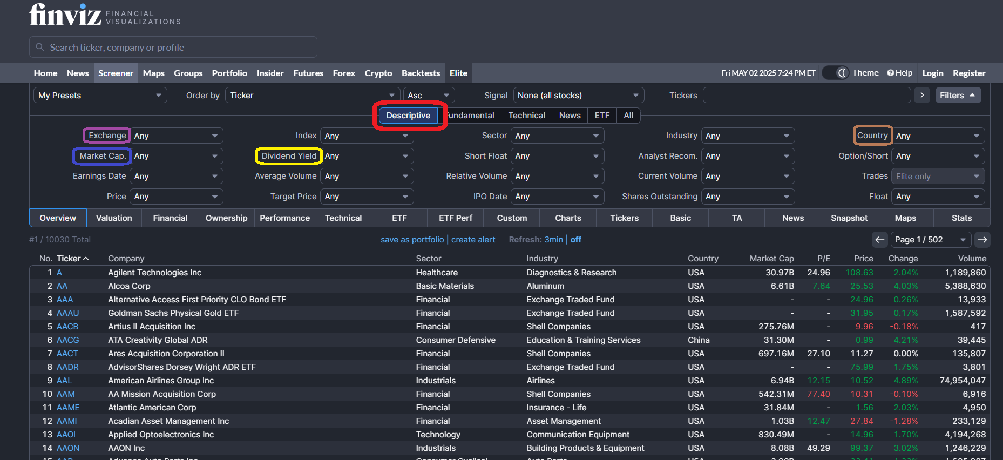Open the Charts view tab
1003x460 pixels.
(x=568, y=218)
